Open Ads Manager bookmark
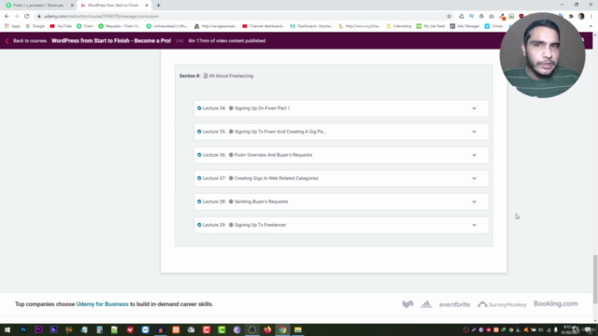 [464, 26]
